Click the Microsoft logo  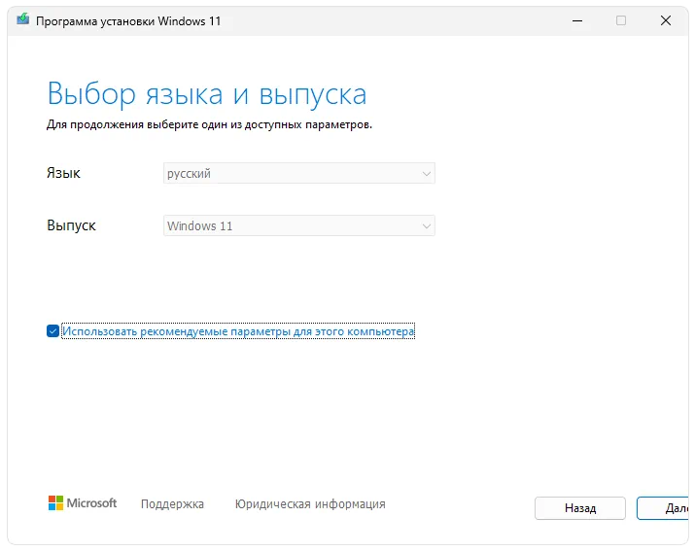point(83,503)
